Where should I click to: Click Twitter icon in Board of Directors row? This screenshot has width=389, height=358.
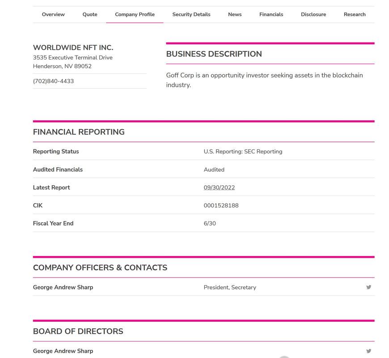pos(369,351)
